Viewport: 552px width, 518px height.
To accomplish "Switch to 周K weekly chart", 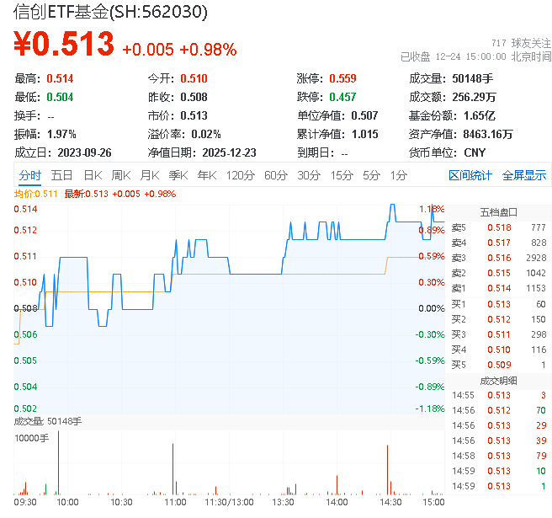I will pos(121,175).
